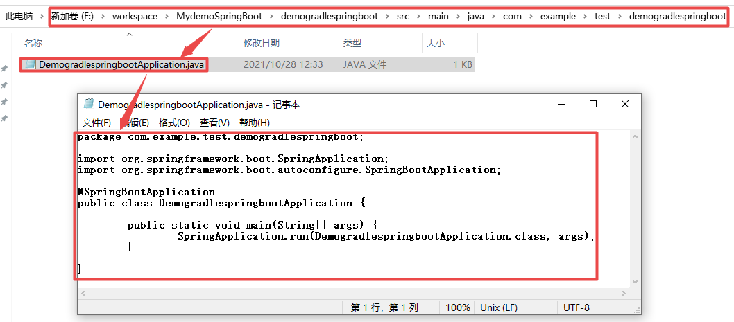Image resolution: width=734 pixels, height=322 pixels.
Task: Click Notepad vertical scrollbar down arrow
Action: click(635, 282)
